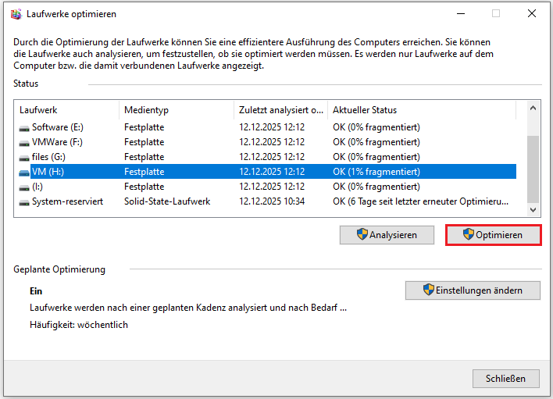The height and width of the screenshot is (399, 553).
Task: Click the drive list scroll down arrow
Action: pyautogui.click(x=533, y=210)
